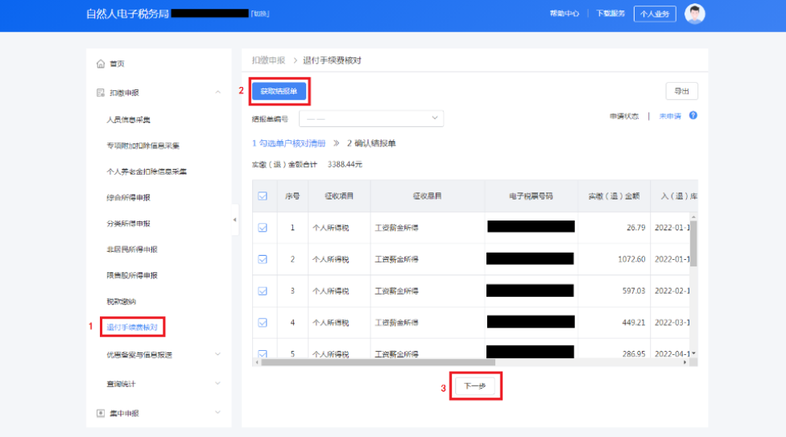
Task: Click the 首页 home icon in sidebar
Action: 101,64
